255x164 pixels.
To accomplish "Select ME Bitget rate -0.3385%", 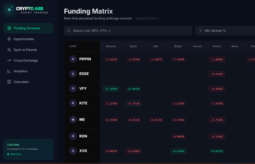I will [x=178, y=120].
